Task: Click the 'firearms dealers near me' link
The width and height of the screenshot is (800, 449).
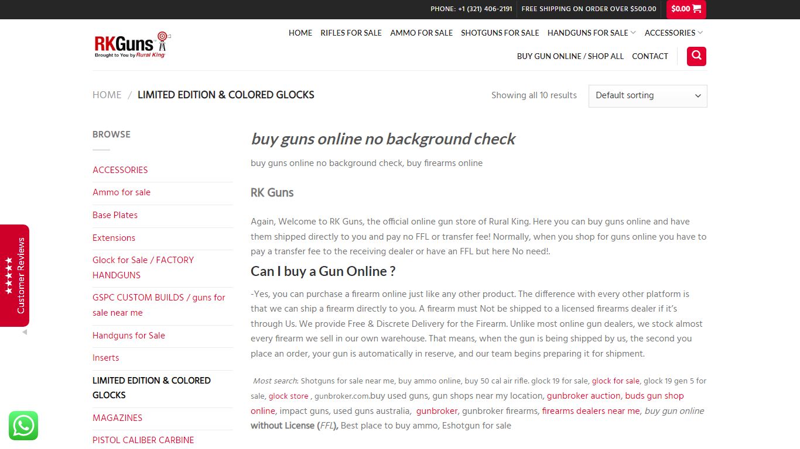Action: pos(590,411)
